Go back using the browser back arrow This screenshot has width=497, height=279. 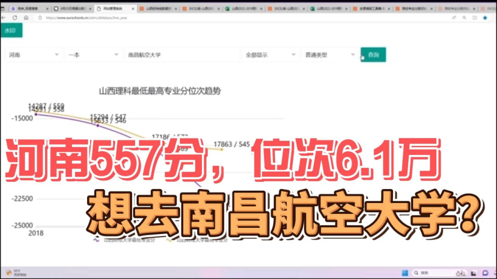[4, 17]
